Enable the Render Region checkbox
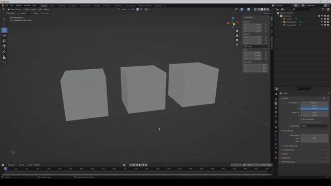 pos(302,119)
